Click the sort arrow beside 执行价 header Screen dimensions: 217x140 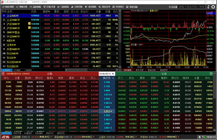[x=113, y=78]
